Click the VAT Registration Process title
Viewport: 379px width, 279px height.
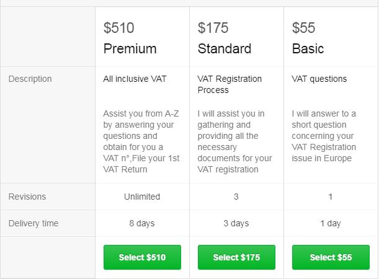[230, 84]
